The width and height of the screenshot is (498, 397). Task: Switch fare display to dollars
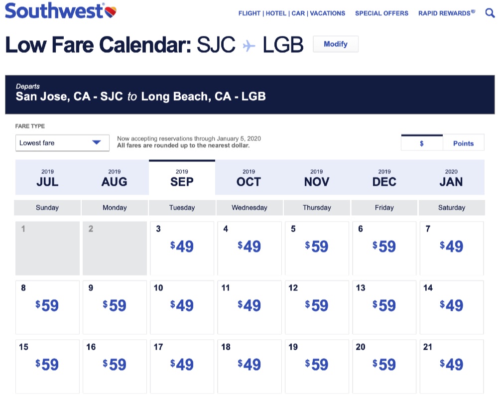(x=422, y=143)
